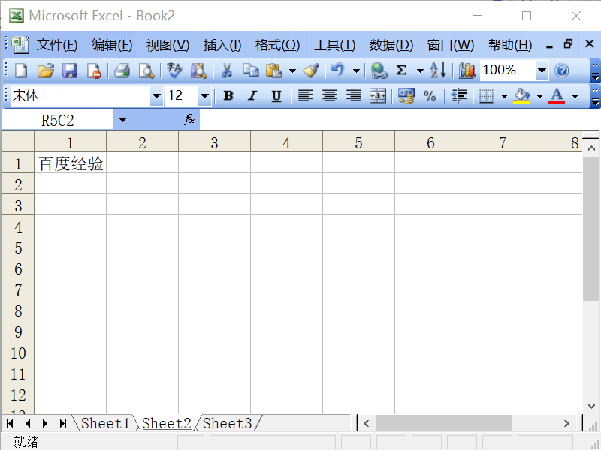Click the Save button
This screenshot has width=601, height=450.
pos(71,70)
